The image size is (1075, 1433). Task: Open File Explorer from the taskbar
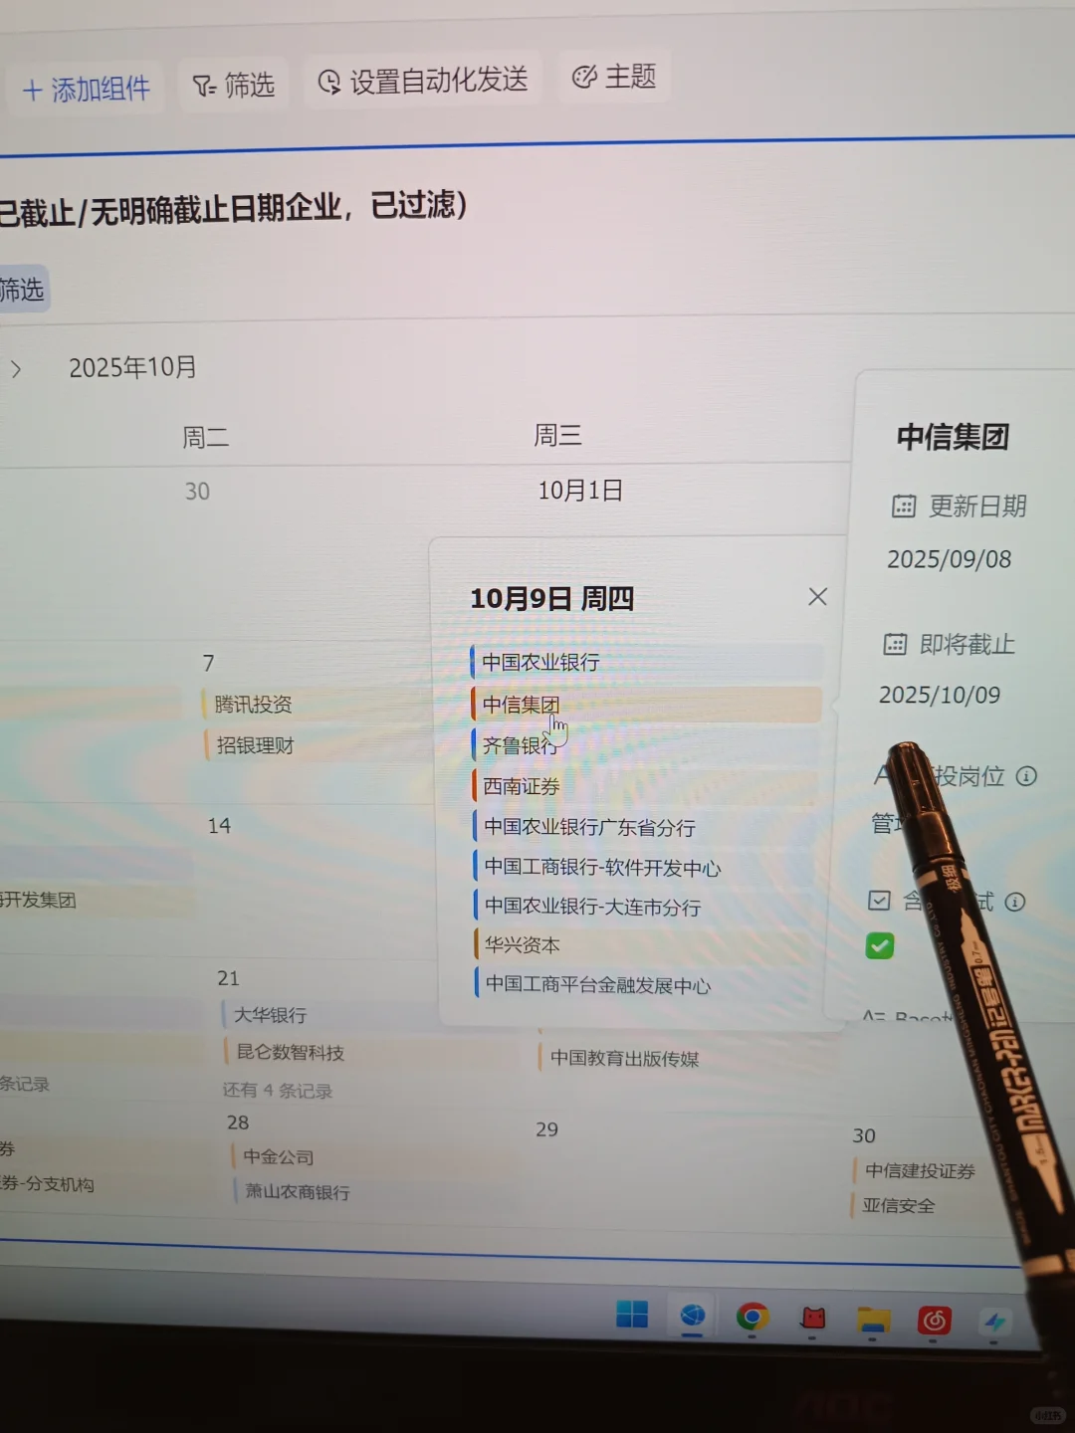click(873, 1320)
